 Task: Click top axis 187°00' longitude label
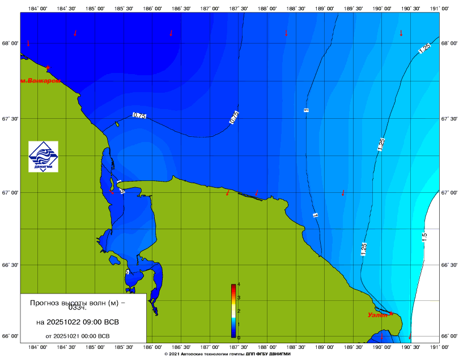click(210, 9)
